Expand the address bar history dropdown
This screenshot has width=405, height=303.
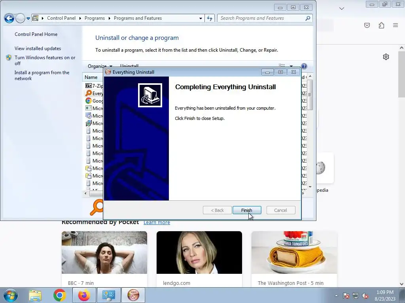pos(201,18)
